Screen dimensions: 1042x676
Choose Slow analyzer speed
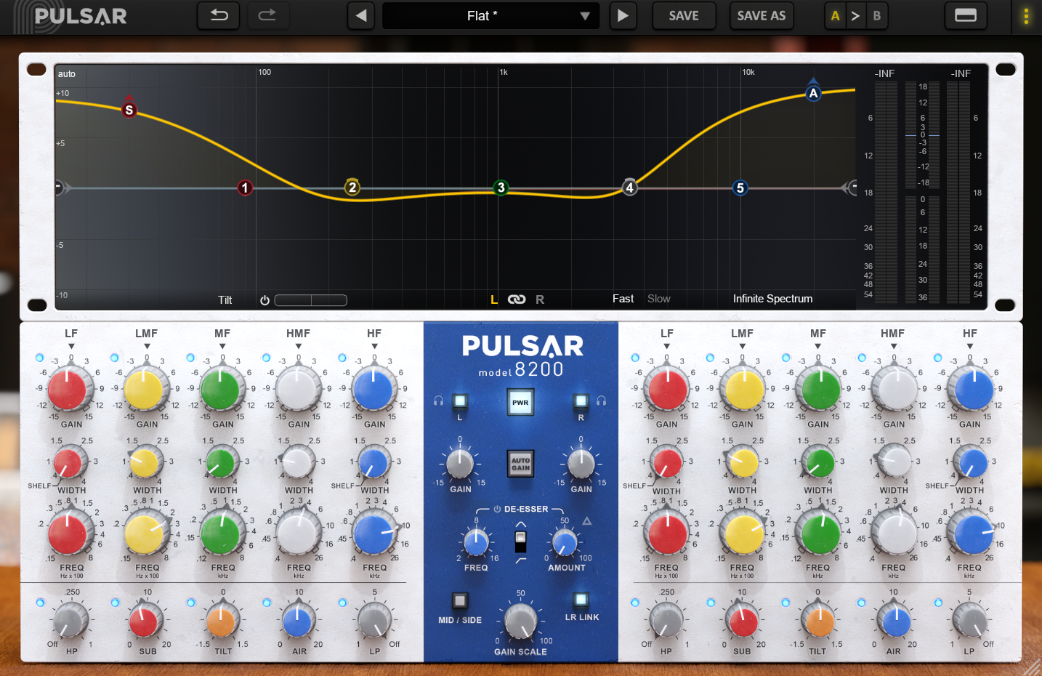tap(659, 299)
